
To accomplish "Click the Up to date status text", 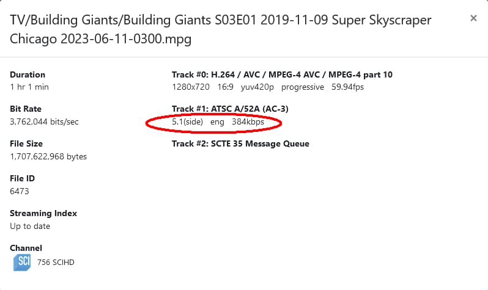I will tap(30, 226).
